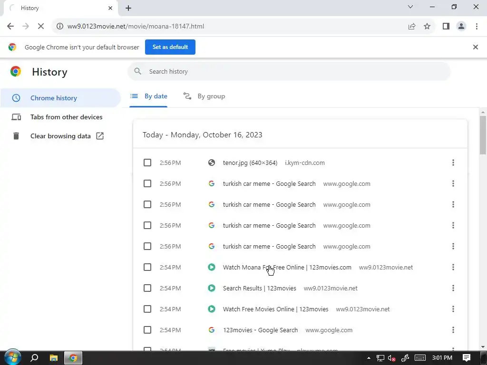Viewport: 487px width, 365px height.
Task: Open network icon in system tray
Action: click(380, 358)
